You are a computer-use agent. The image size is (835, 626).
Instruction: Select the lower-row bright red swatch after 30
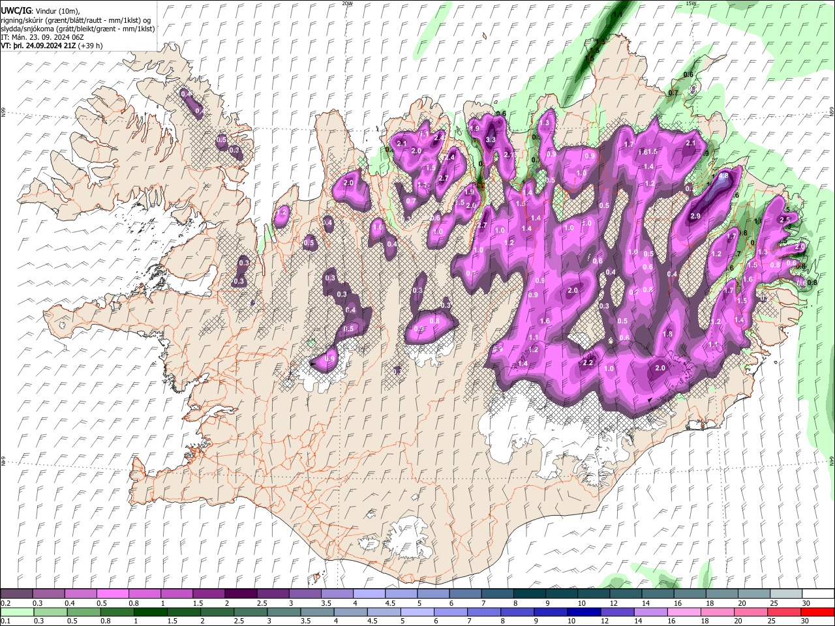pyautogui.click(x=817, y=612)
